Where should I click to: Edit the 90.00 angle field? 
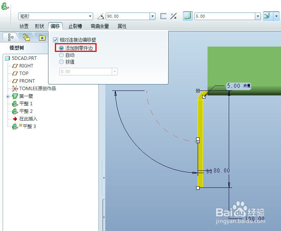point(128,16)
